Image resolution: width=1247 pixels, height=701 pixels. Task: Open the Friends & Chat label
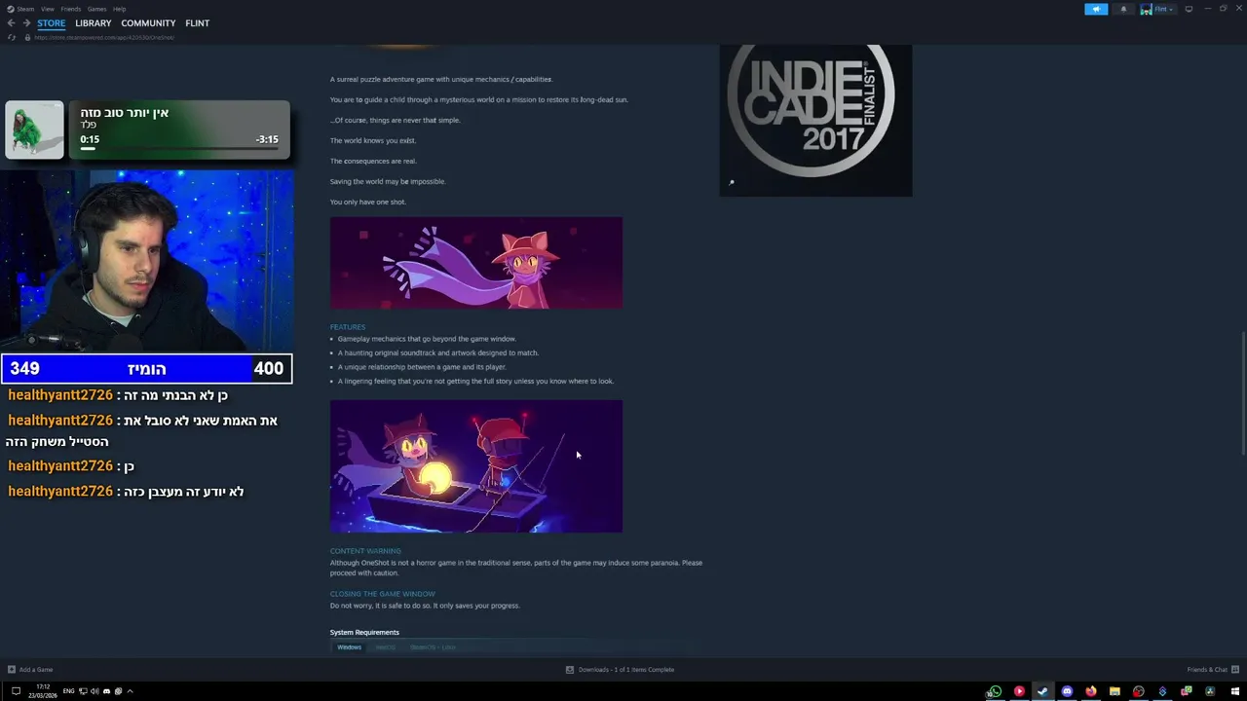point(1207,670)
